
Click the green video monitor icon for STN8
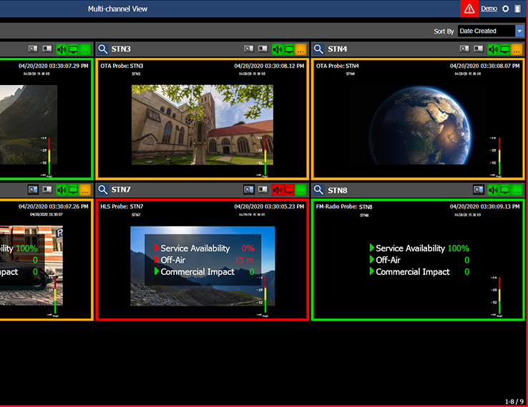505,190
